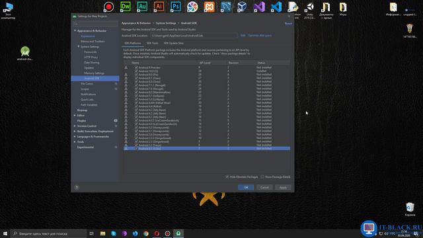Viewport: 423px width, 238px height.
Task: Switch to the SDK Platforms tab
Action: (x=132, y=43)
